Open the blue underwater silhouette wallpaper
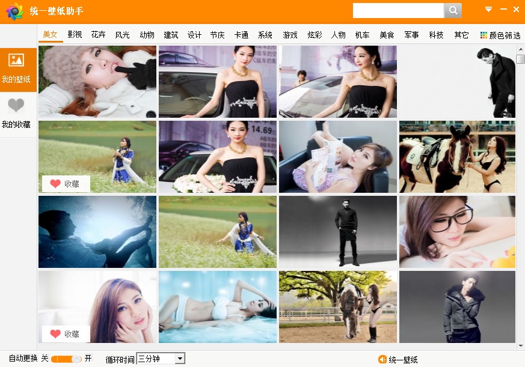This screenshot has width=525, height=367. click(97, 232)
